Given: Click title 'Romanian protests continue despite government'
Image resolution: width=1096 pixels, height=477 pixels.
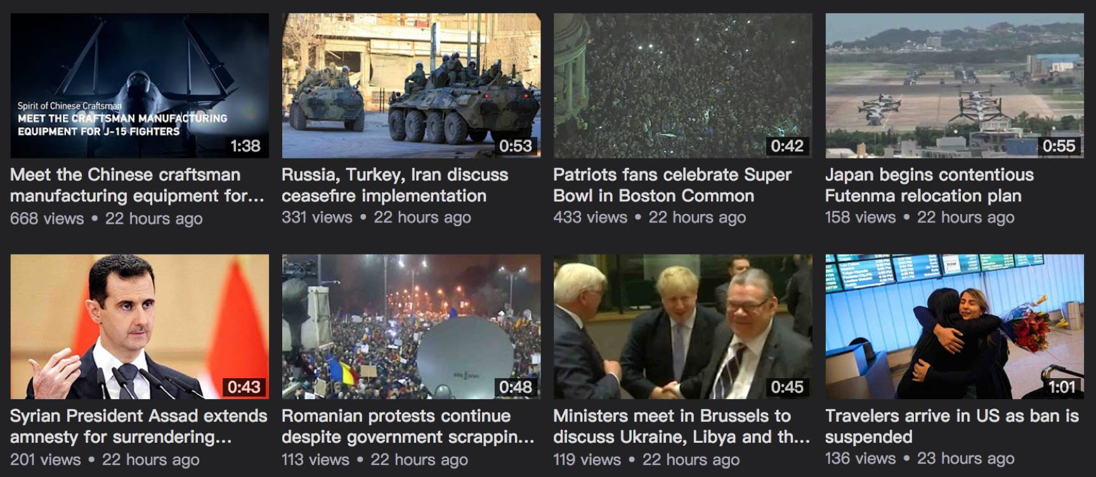Looking at the screenshot, I should click(x=408, y=426).
